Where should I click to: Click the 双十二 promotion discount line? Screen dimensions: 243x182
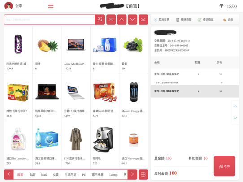(x=195, y=82)
